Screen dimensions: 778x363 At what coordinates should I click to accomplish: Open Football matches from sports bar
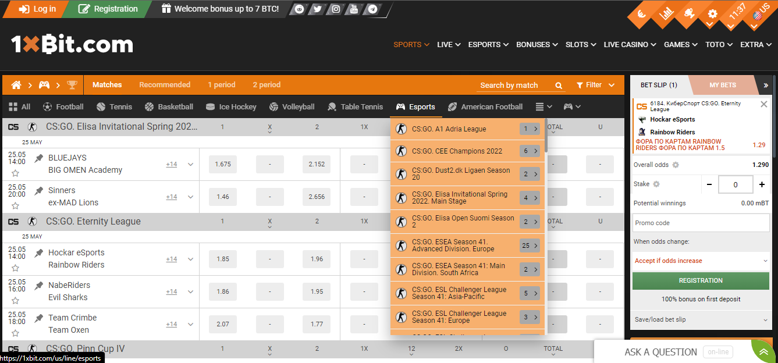pyautogui.click(x=64, y=106)
